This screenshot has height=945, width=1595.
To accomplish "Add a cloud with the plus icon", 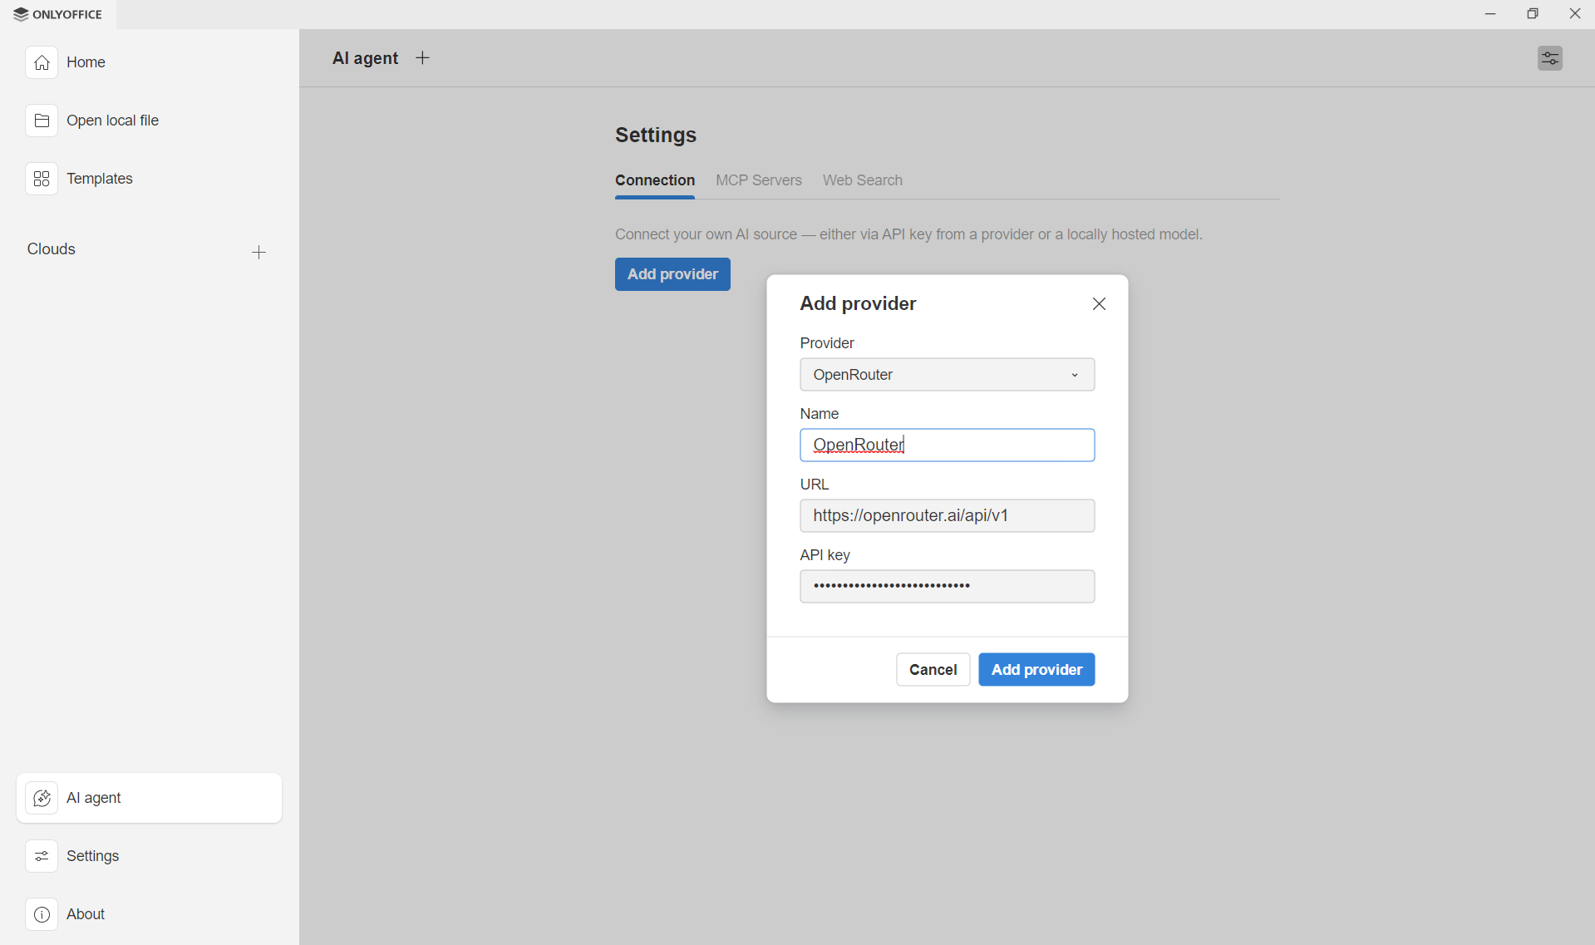I will 258,252.
